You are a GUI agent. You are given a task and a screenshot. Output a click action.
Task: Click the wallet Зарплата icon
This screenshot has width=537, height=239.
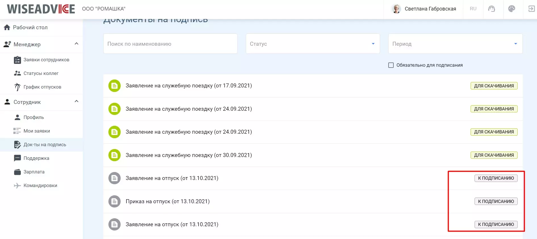coord(17,172)
